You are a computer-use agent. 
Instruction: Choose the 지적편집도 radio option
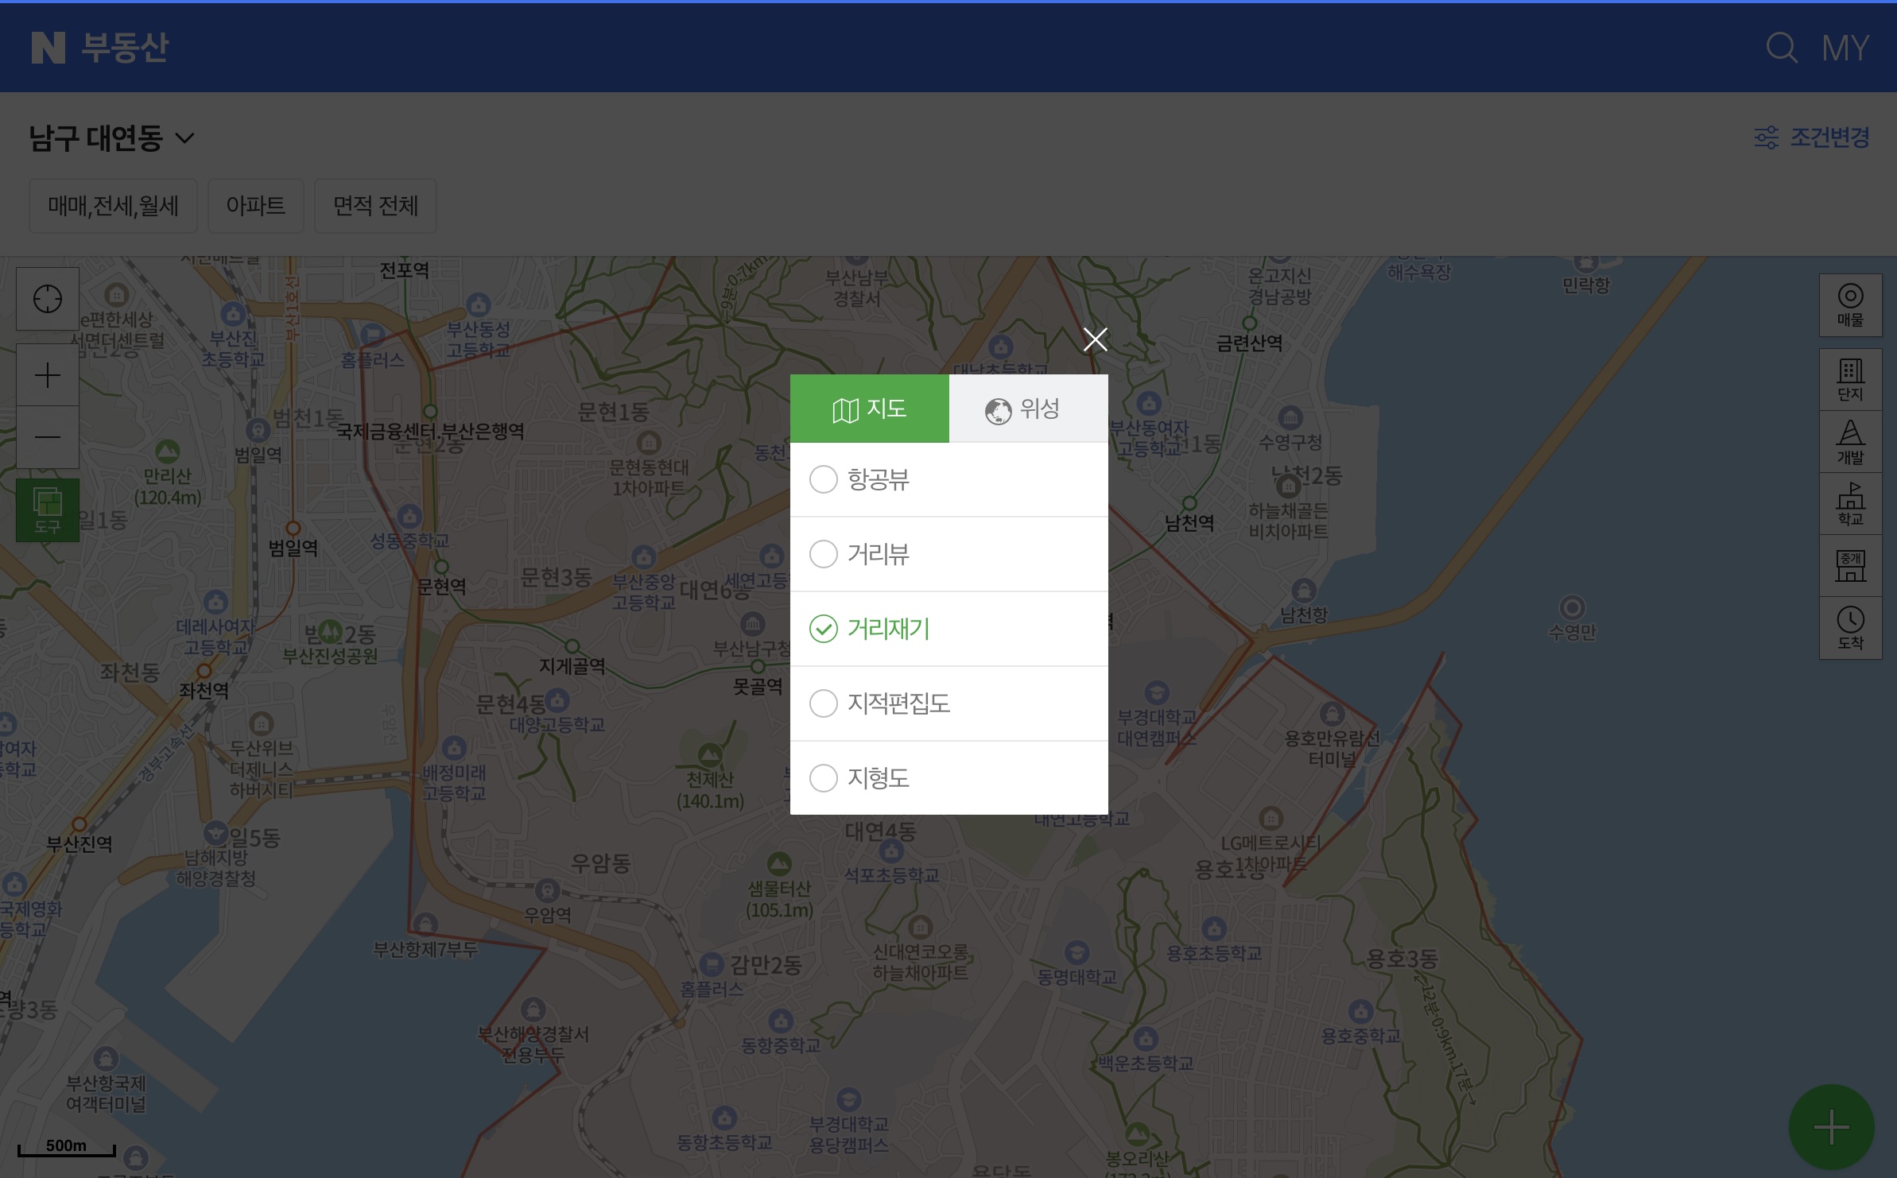pos(824,703)
